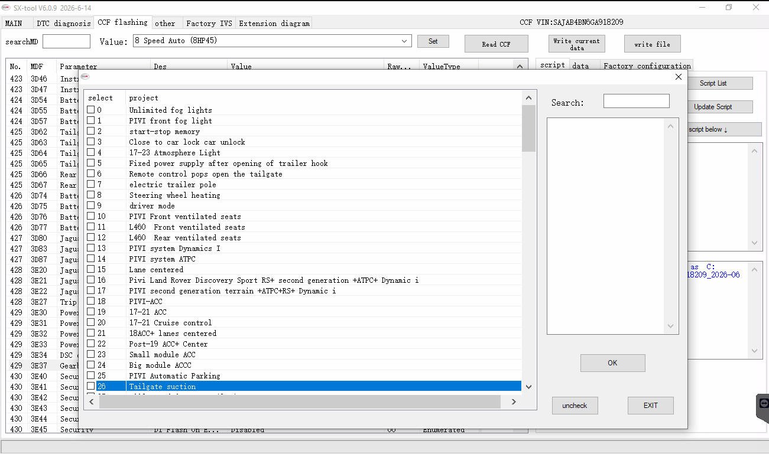Select the Post-19 ACC+ Center row
This screenshot has height=454, width=769.
pyautogui.click(x=304, y=344)
